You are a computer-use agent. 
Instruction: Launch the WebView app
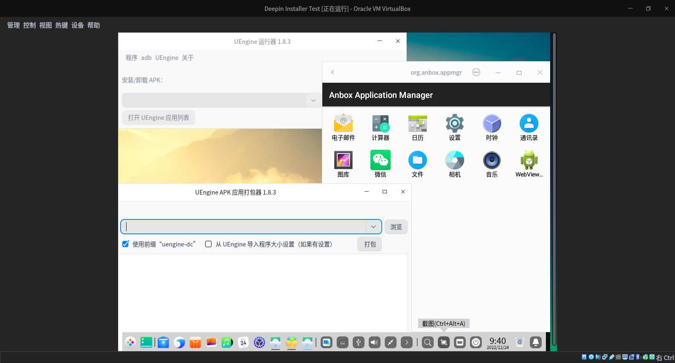(529, 164)
